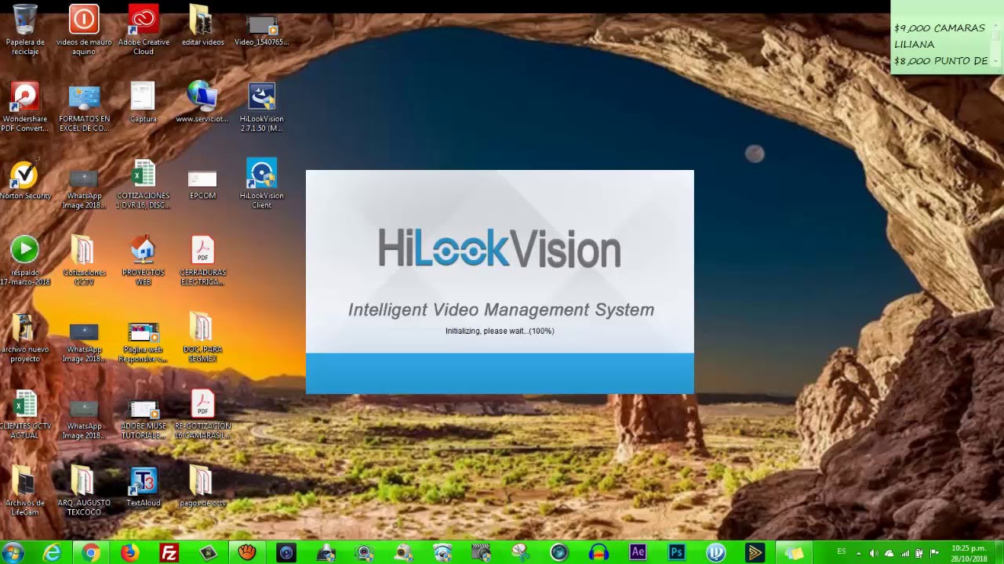The width and height of the screenshot is (1004, 564).
Task: Open the Windows Start menu
Action: click(13, 553)
